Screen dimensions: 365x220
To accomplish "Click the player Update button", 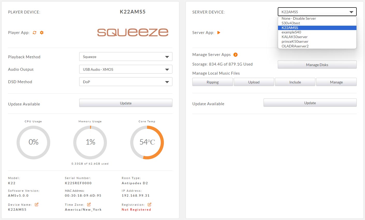I will [x=126, y=103].
